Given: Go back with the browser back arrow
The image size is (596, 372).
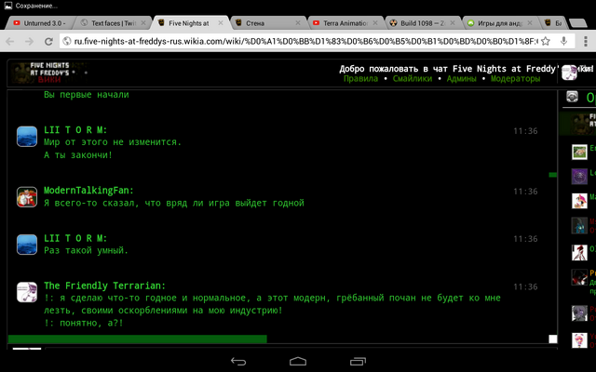Looking at the screenshot, I should pyautogui.click(x=10, y=41).
